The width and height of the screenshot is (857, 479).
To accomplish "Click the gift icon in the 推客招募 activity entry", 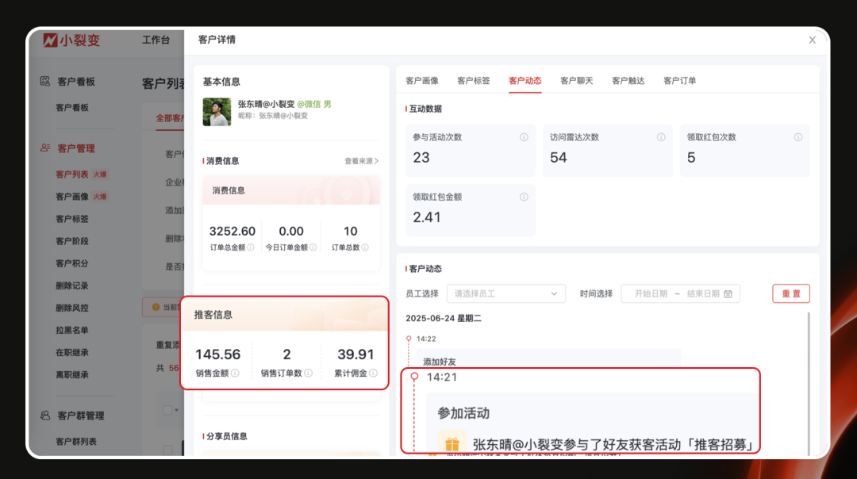I will coord(452,445).
